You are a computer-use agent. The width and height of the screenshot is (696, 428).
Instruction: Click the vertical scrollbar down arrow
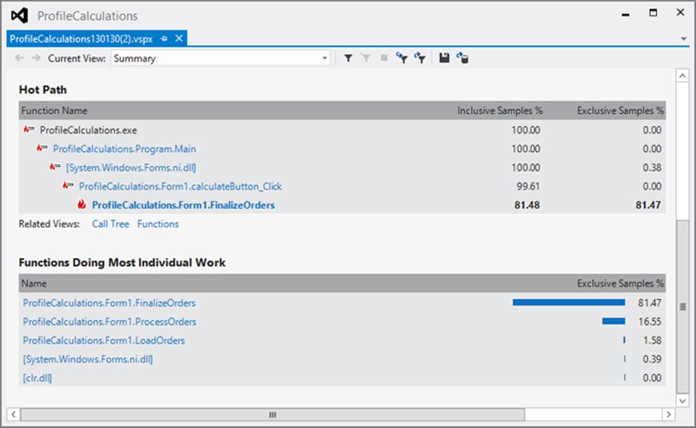coord(683,401)
